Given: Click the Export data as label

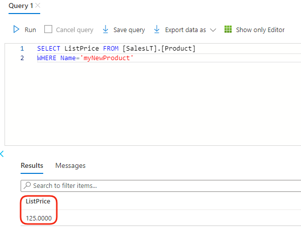Looking at the screenshot, I should pyautogui.click(x=185, y=30).
